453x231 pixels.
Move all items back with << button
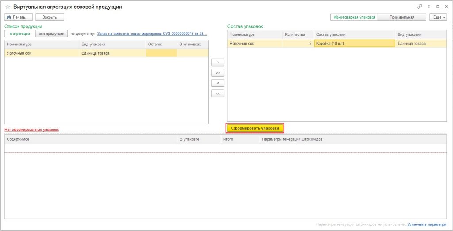[x=218, y=93]
